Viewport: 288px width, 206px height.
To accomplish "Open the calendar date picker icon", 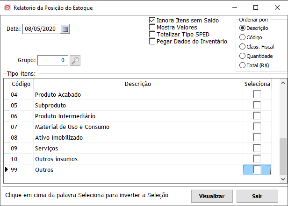I will [65, 29].
